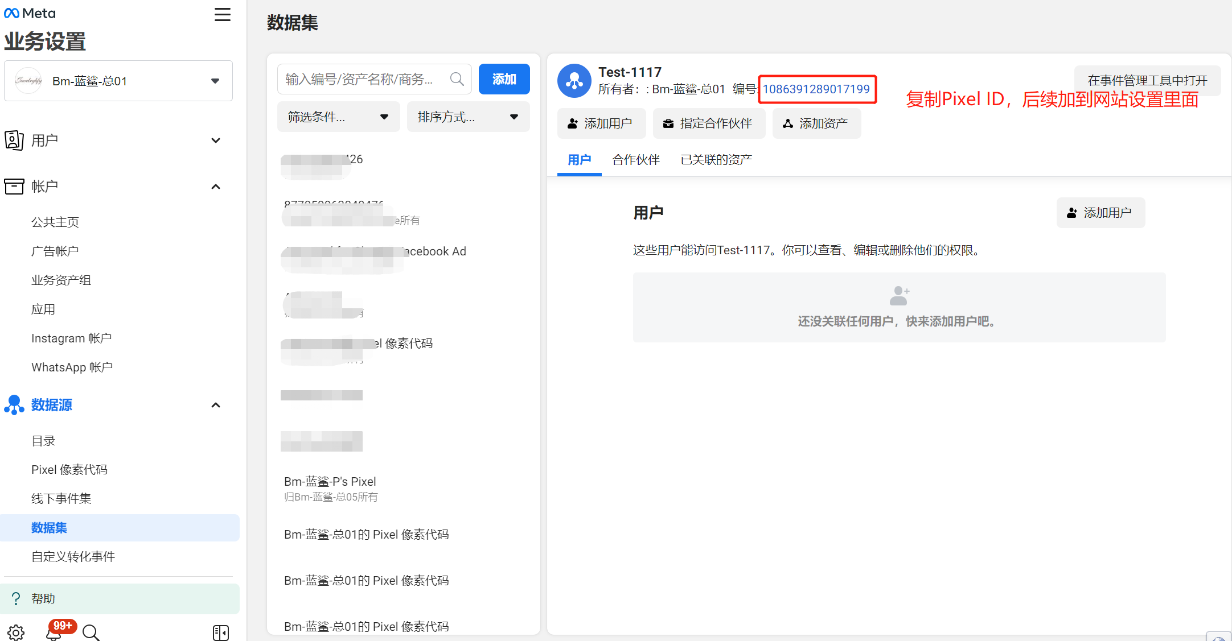Select 数据集 in sidebar

tap(120, 528)
